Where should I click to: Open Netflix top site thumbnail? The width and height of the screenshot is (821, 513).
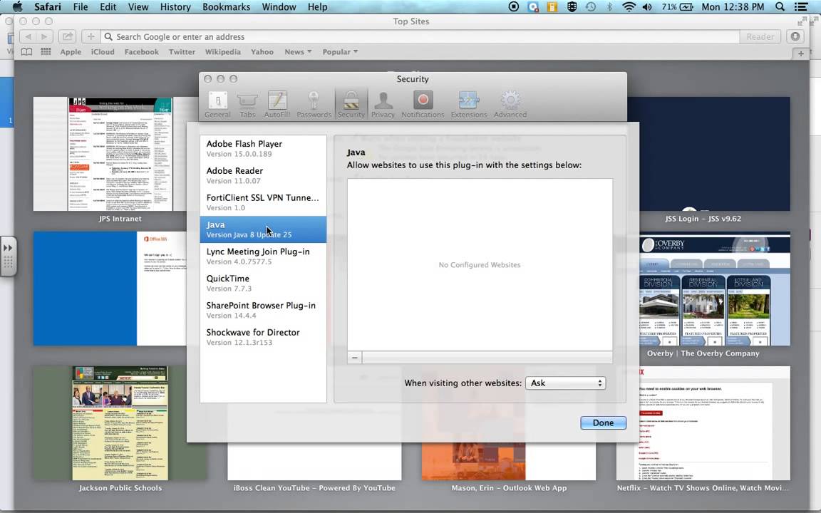point(703,423)
